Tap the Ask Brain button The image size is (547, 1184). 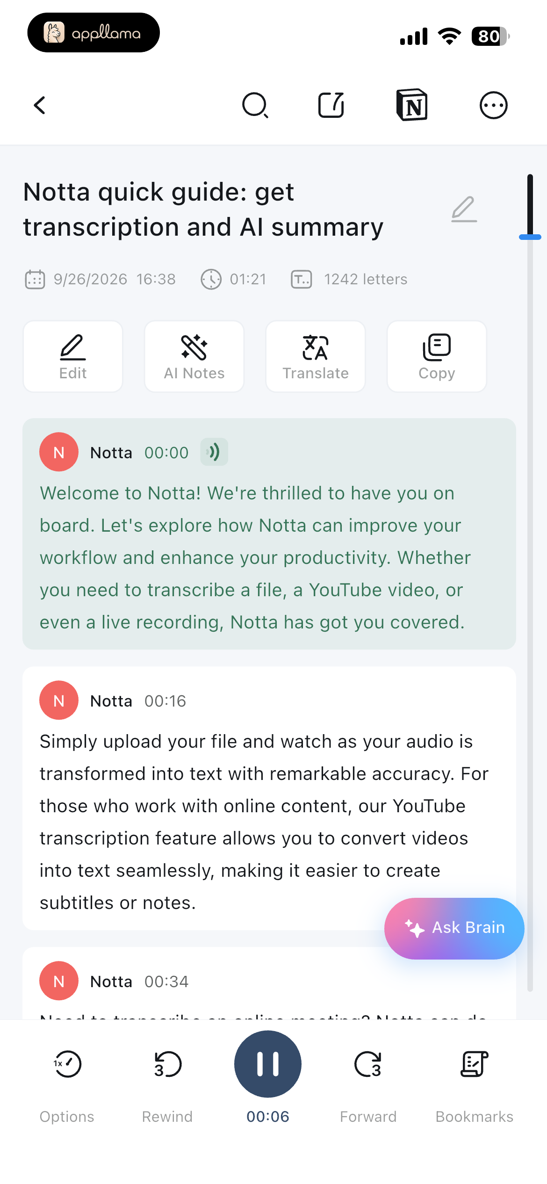coord(454,928)
